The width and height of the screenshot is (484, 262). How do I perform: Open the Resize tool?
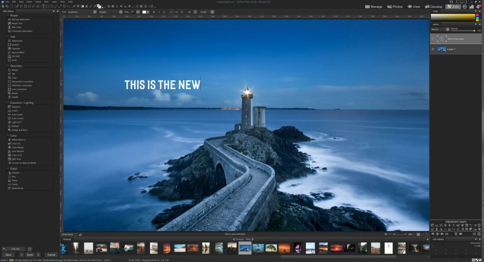[13, 93]
